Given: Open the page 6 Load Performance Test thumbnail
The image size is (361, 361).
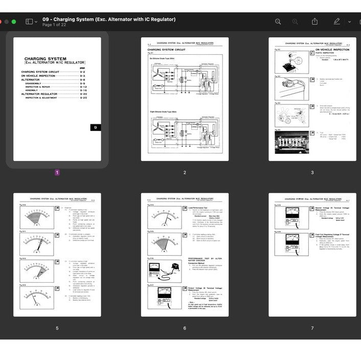Looking at the screenshot, I should 185,255.
